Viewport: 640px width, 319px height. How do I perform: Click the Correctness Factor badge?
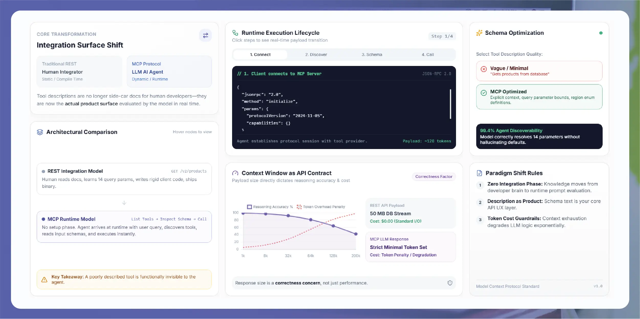(434, 177)
